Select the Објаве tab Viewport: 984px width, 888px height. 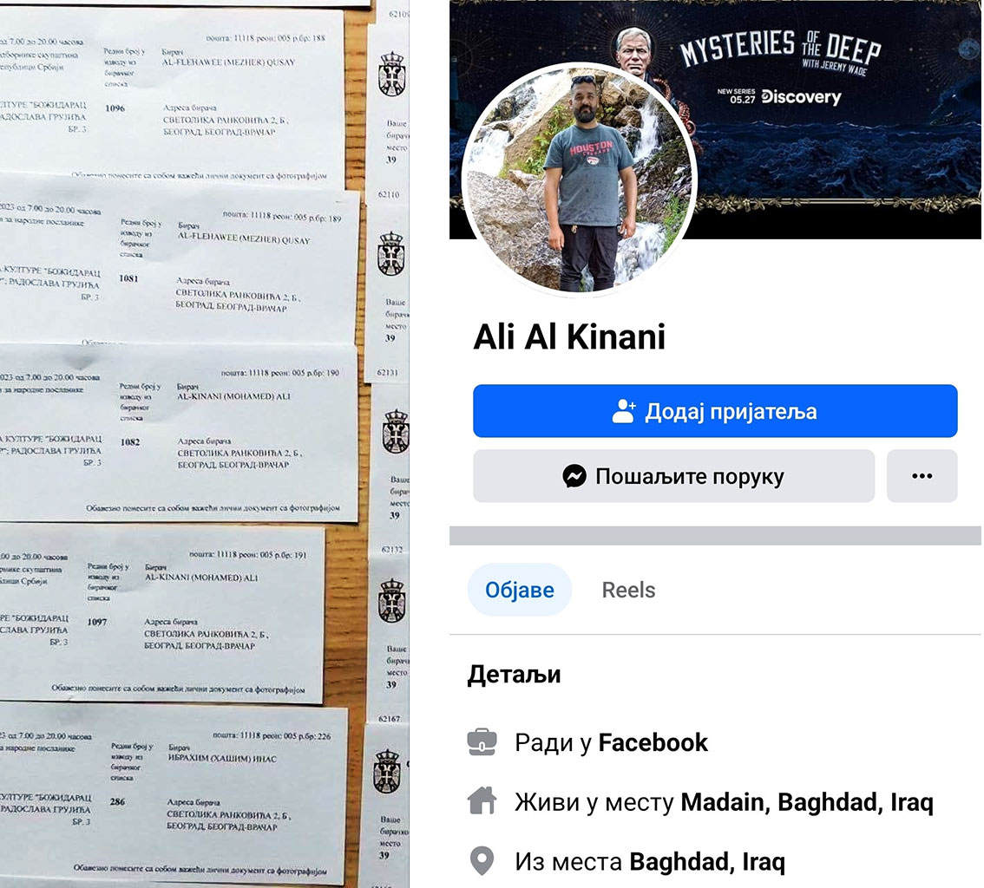(520, 590)
